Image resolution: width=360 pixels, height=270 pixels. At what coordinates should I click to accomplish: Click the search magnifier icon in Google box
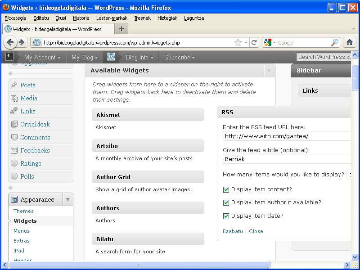335,42
